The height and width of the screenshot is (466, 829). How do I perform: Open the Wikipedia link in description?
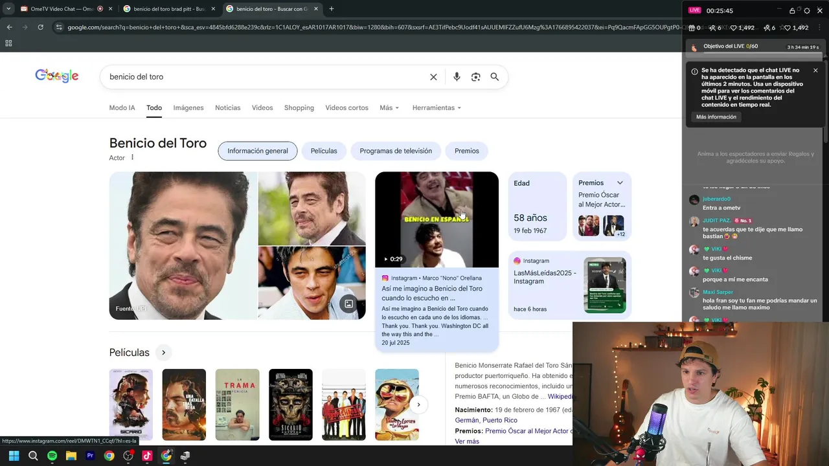(560, 396)
